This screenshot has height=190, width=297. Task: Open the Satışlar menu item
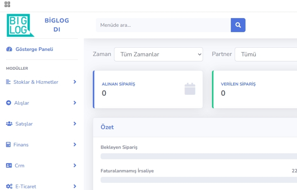pyautogui.click(x=24, y=124)
